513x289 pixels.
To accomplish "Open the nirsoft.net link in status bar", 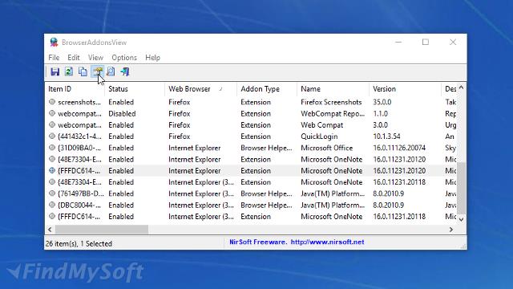I will tap(327, 242).
